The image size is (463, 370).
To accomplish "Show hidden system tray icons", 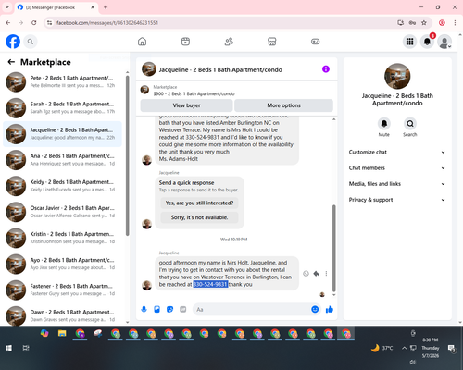I will (404, 348).
